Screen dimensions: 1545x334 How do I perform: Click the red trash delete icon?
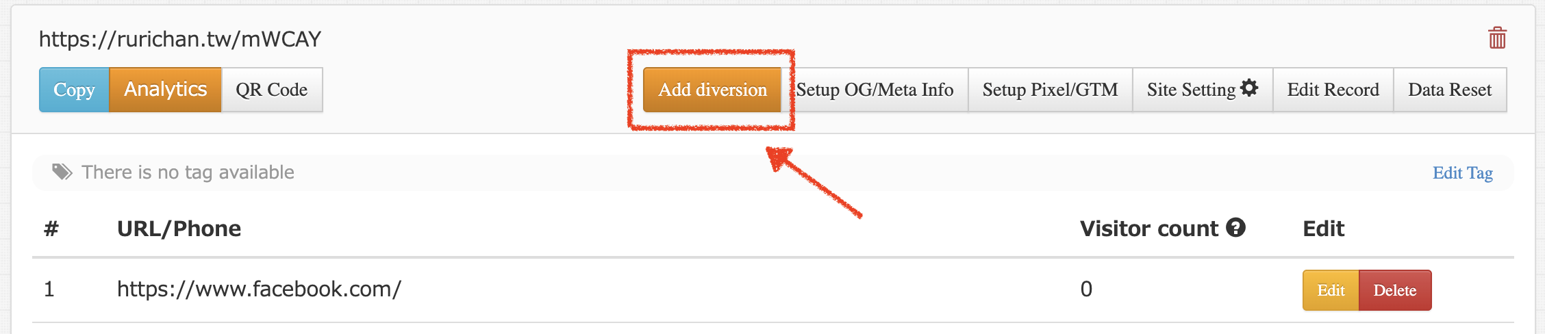(x=1497, y=38)
